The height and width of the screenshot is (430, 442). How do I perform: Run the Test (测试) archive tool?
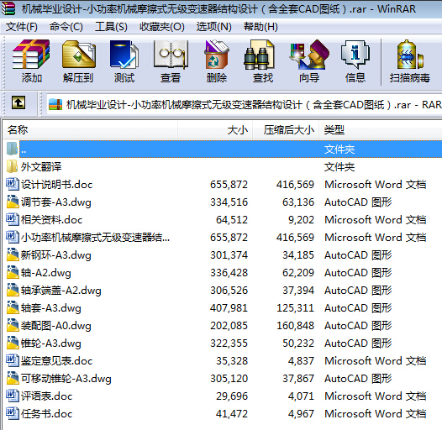124,55
